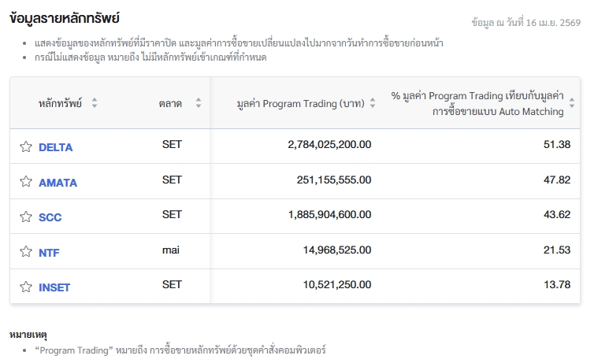
Task: Star AMATA as a favorite
Action: (x=26, y=182)
